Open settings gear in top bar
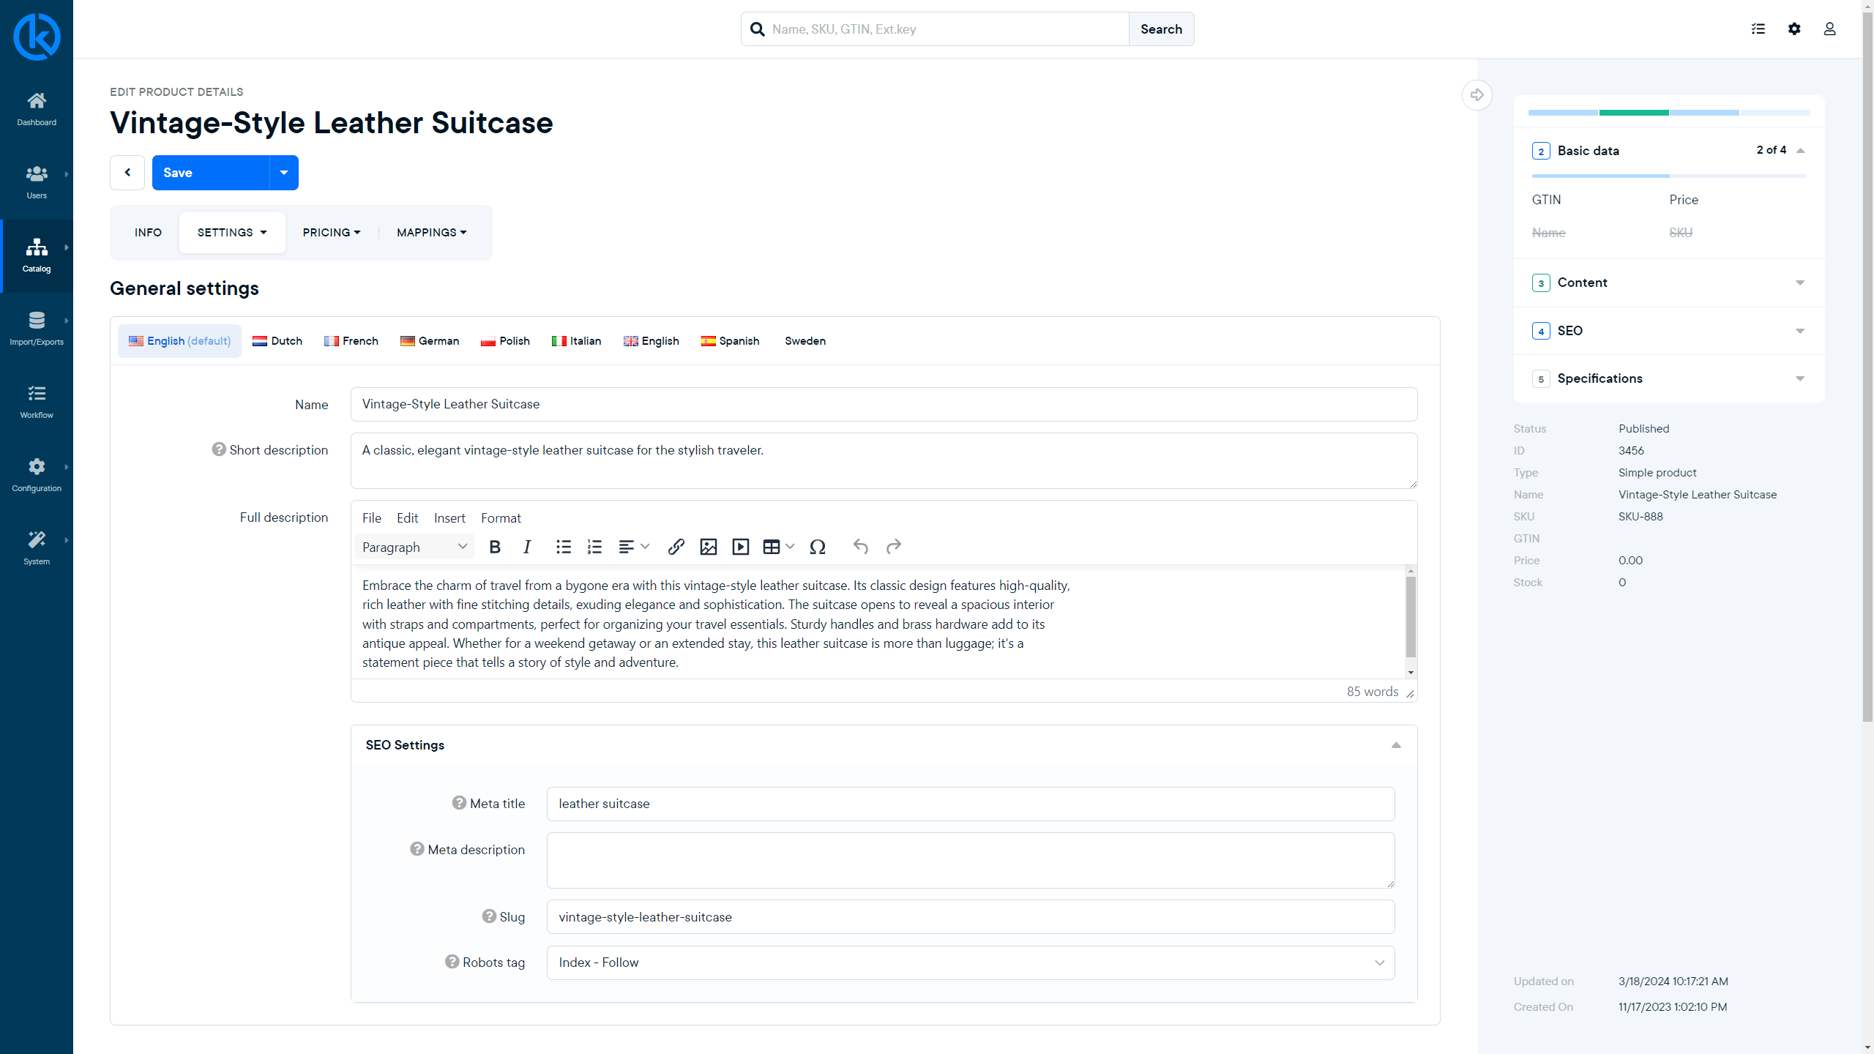1874x1054 pixels. pos(1794,29)
